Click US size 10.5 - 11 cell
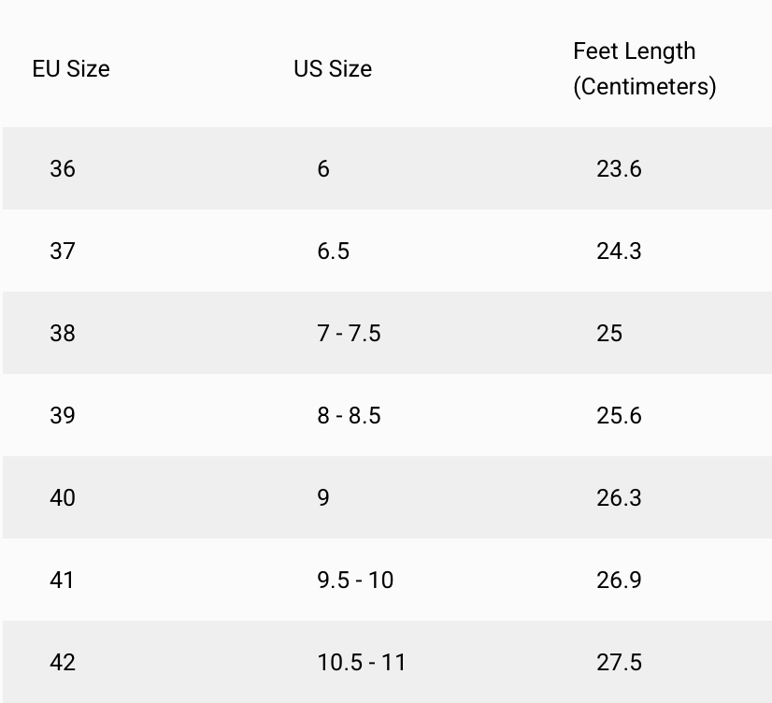 362,663
